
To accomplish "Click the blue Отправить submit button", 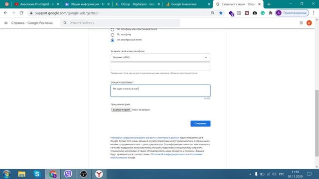I will [x=200, y=124].
